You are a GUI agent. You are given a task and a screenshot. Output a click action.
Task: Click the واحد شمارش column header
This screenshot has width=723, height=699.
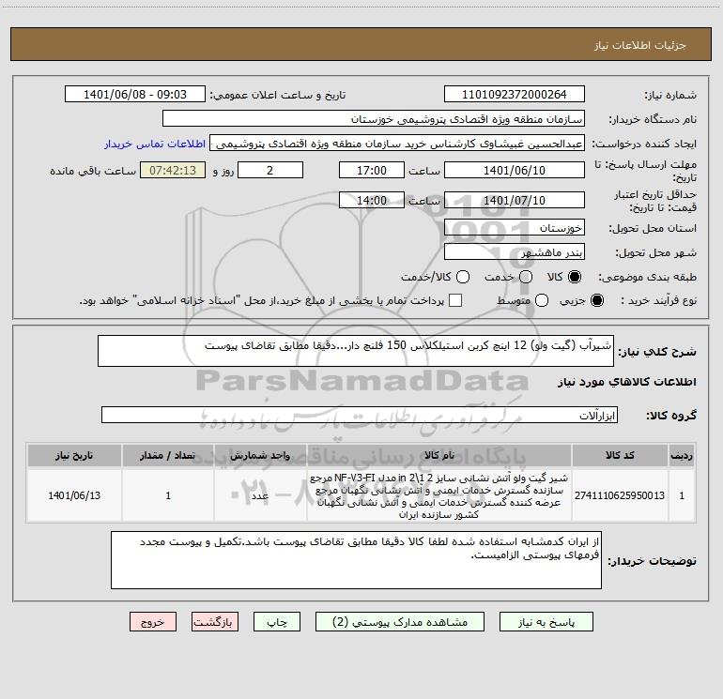(260, 455)
